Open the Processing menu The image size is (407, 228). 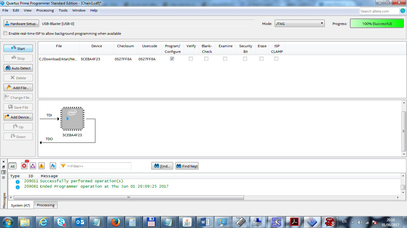pyautogui.click(x=45, y=10)
